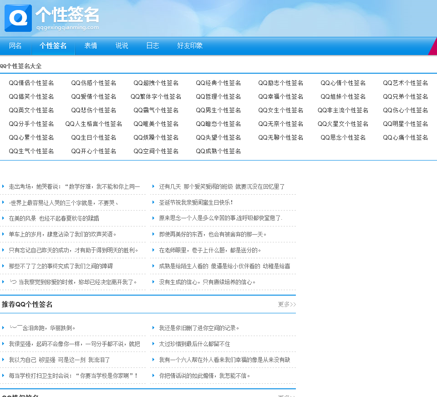Open QQ兄弟个性签名 category
The height and width of the screenshot is (397, 437).
click(x=406, y=96)
